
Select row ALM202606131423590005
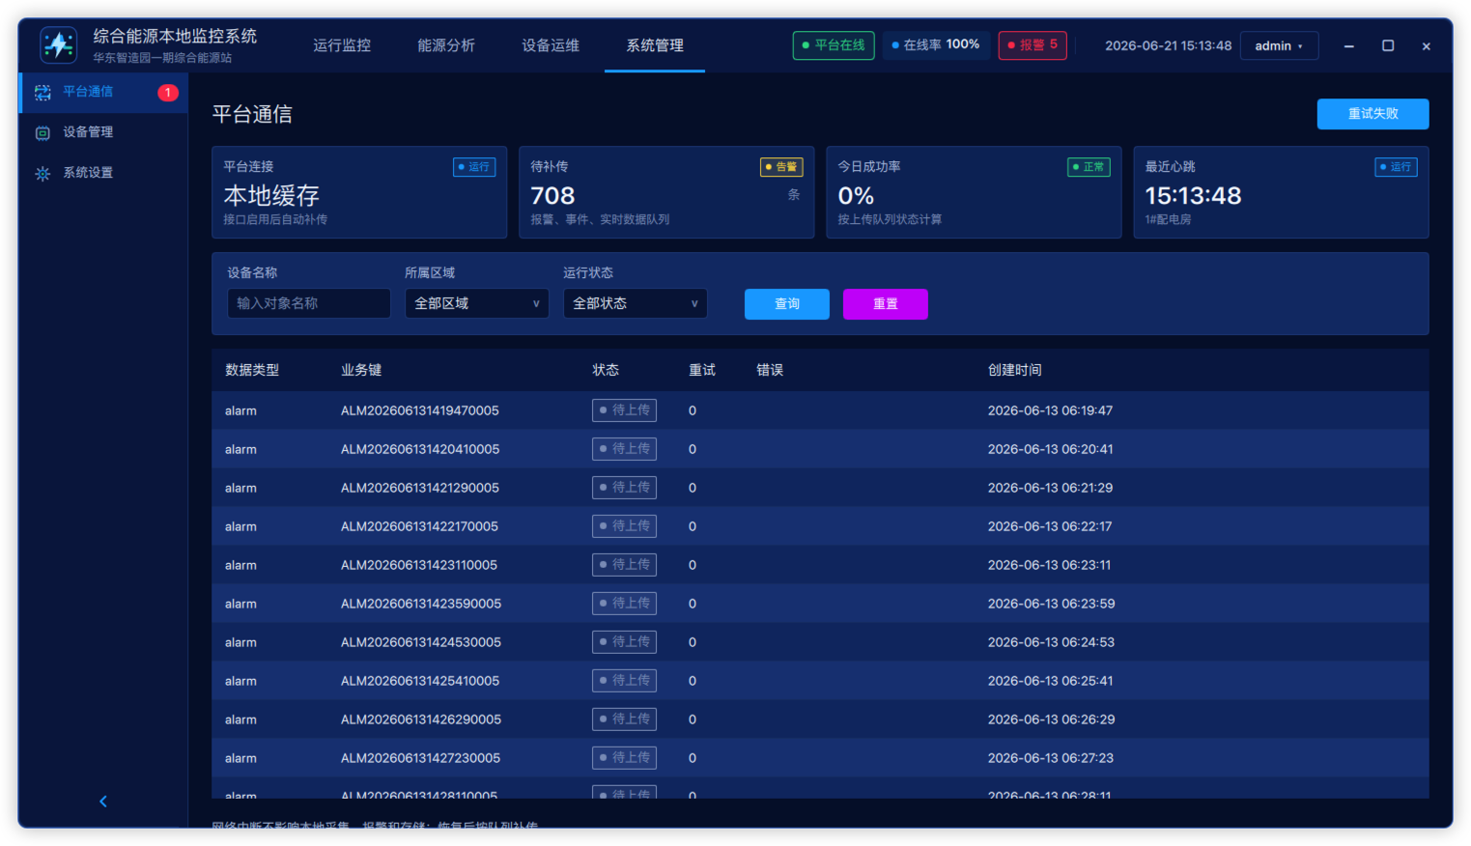tap(820, 604)
